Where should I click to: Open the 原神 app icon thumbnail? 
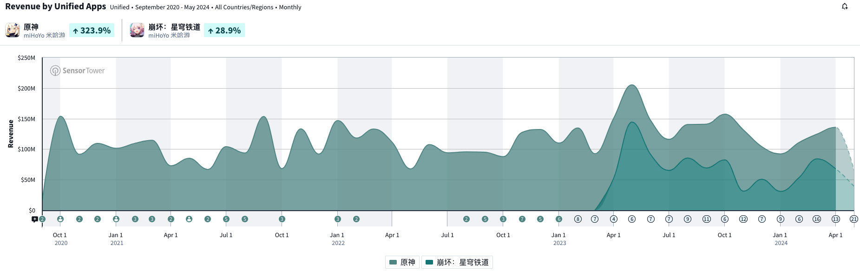coord(13,30)
